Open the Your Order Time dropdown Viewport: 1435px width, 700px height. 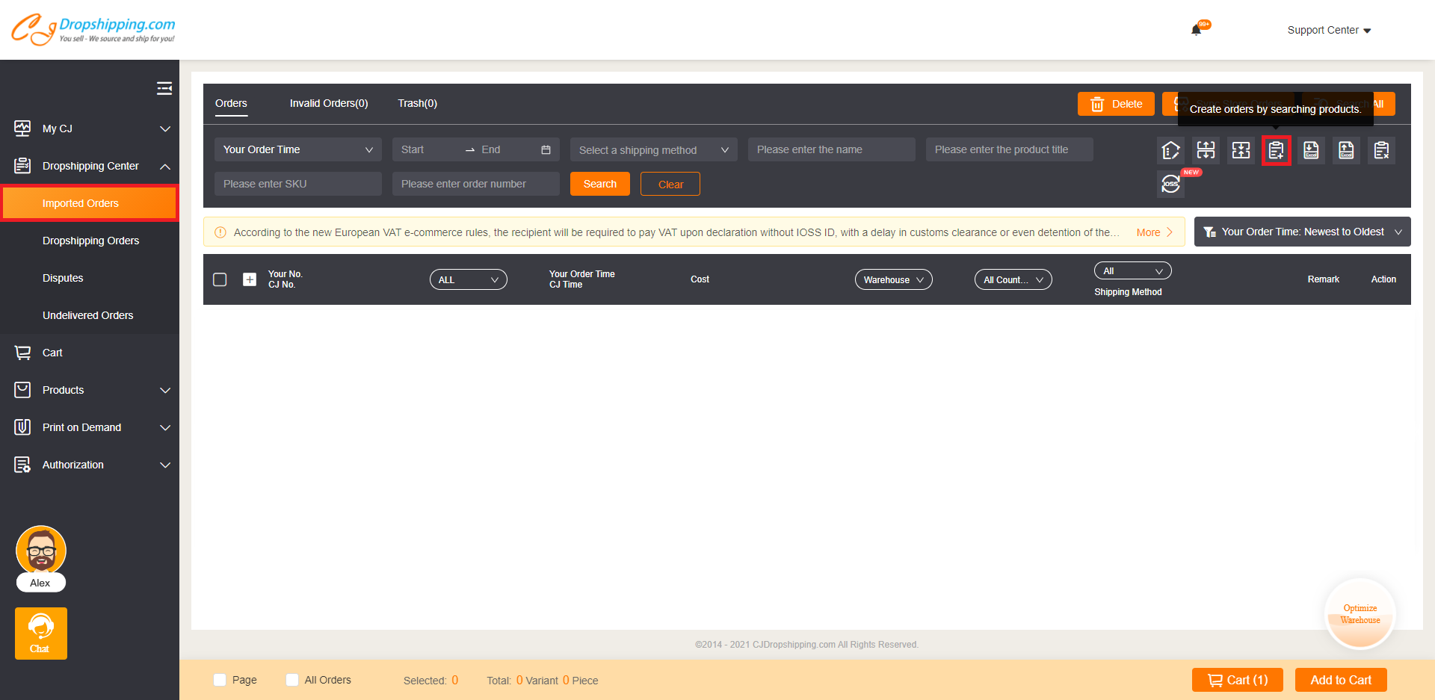pos(297,149)
